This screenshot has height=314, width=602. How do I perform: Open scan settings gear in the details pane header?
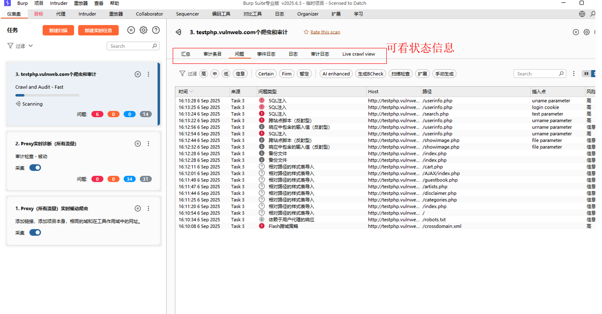click(586, 32)
